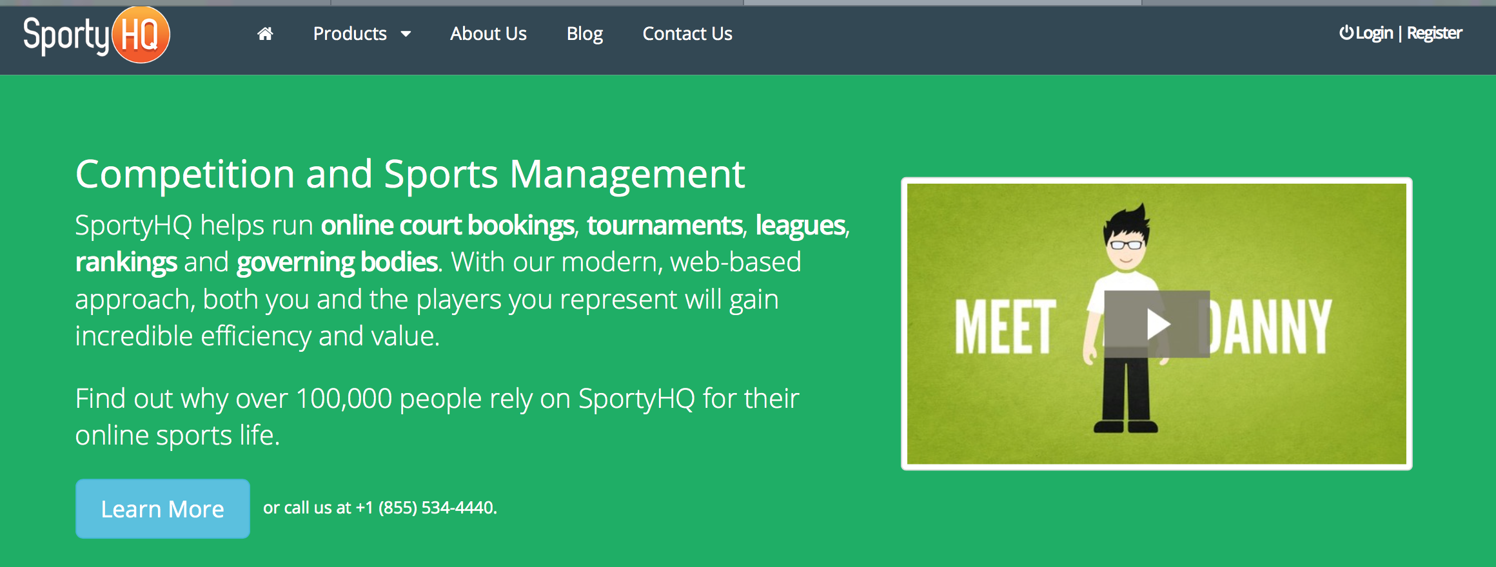This screenshot has width=1496, height=567.
Task: Click the Register link
Action: [1434, 33]
